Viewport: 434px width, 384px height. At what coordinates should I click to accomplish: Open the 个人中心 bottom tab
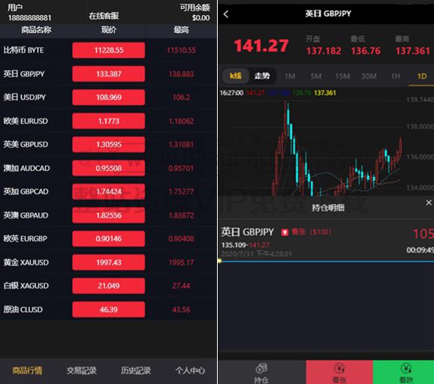[x=190, y=370]
